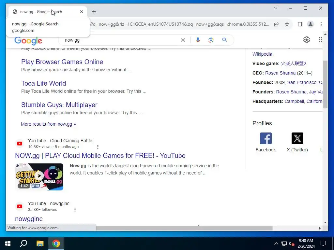Open the Rosen Sharma CEO link
The width and height of the screenshot is (334, 250).
pyautogui.click(x=280, y=73)
